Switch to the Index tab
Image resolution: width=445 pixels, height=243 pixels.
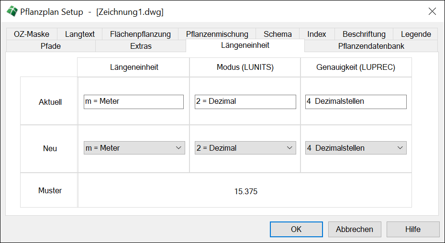click(317, 34)
